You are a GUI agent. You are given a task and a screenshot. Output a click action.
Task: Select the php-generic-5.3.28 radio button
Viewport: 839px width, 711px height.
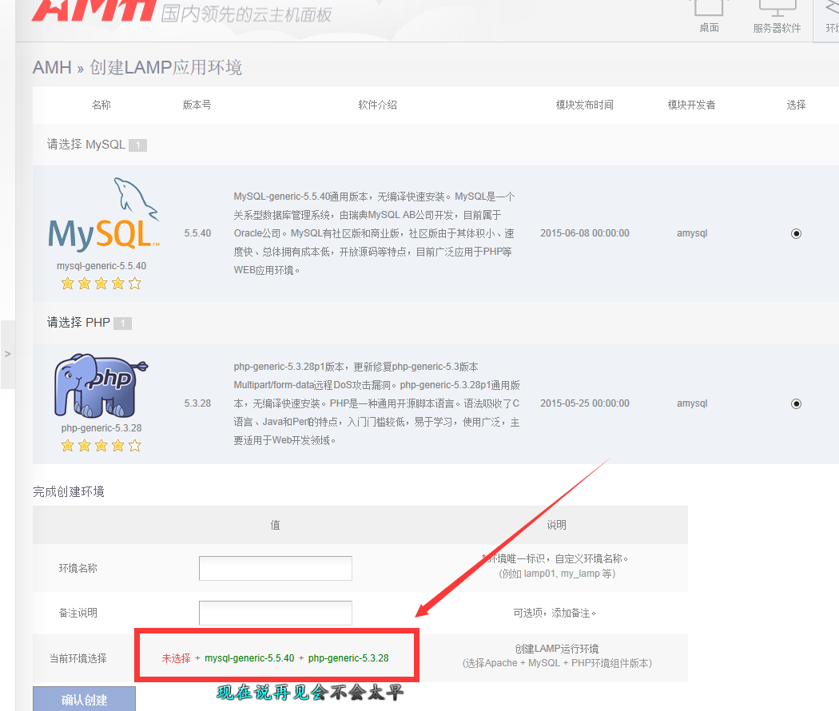pyautogui.click(x=796, y=403)
